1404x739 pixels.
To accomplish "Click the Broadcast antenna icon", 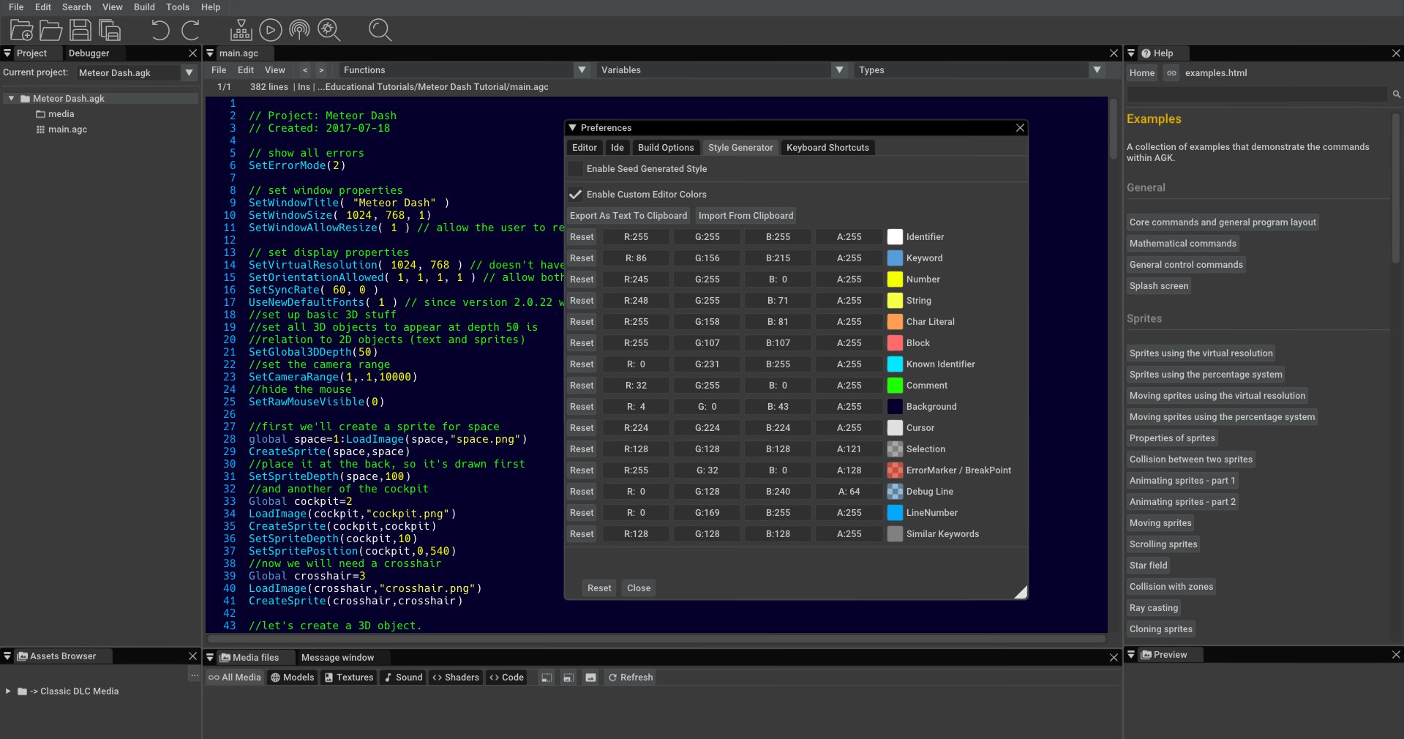I will tap(299, 30).
